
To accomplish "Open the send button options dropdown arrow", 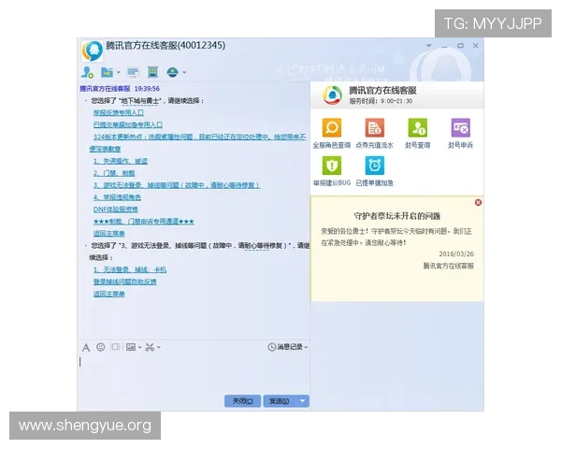I will pyautogui.click(x=303, y=401).
